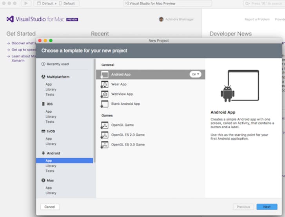
Task: Click the Visual Studio for Mac Preview status bar
Action: click(167, 4)
